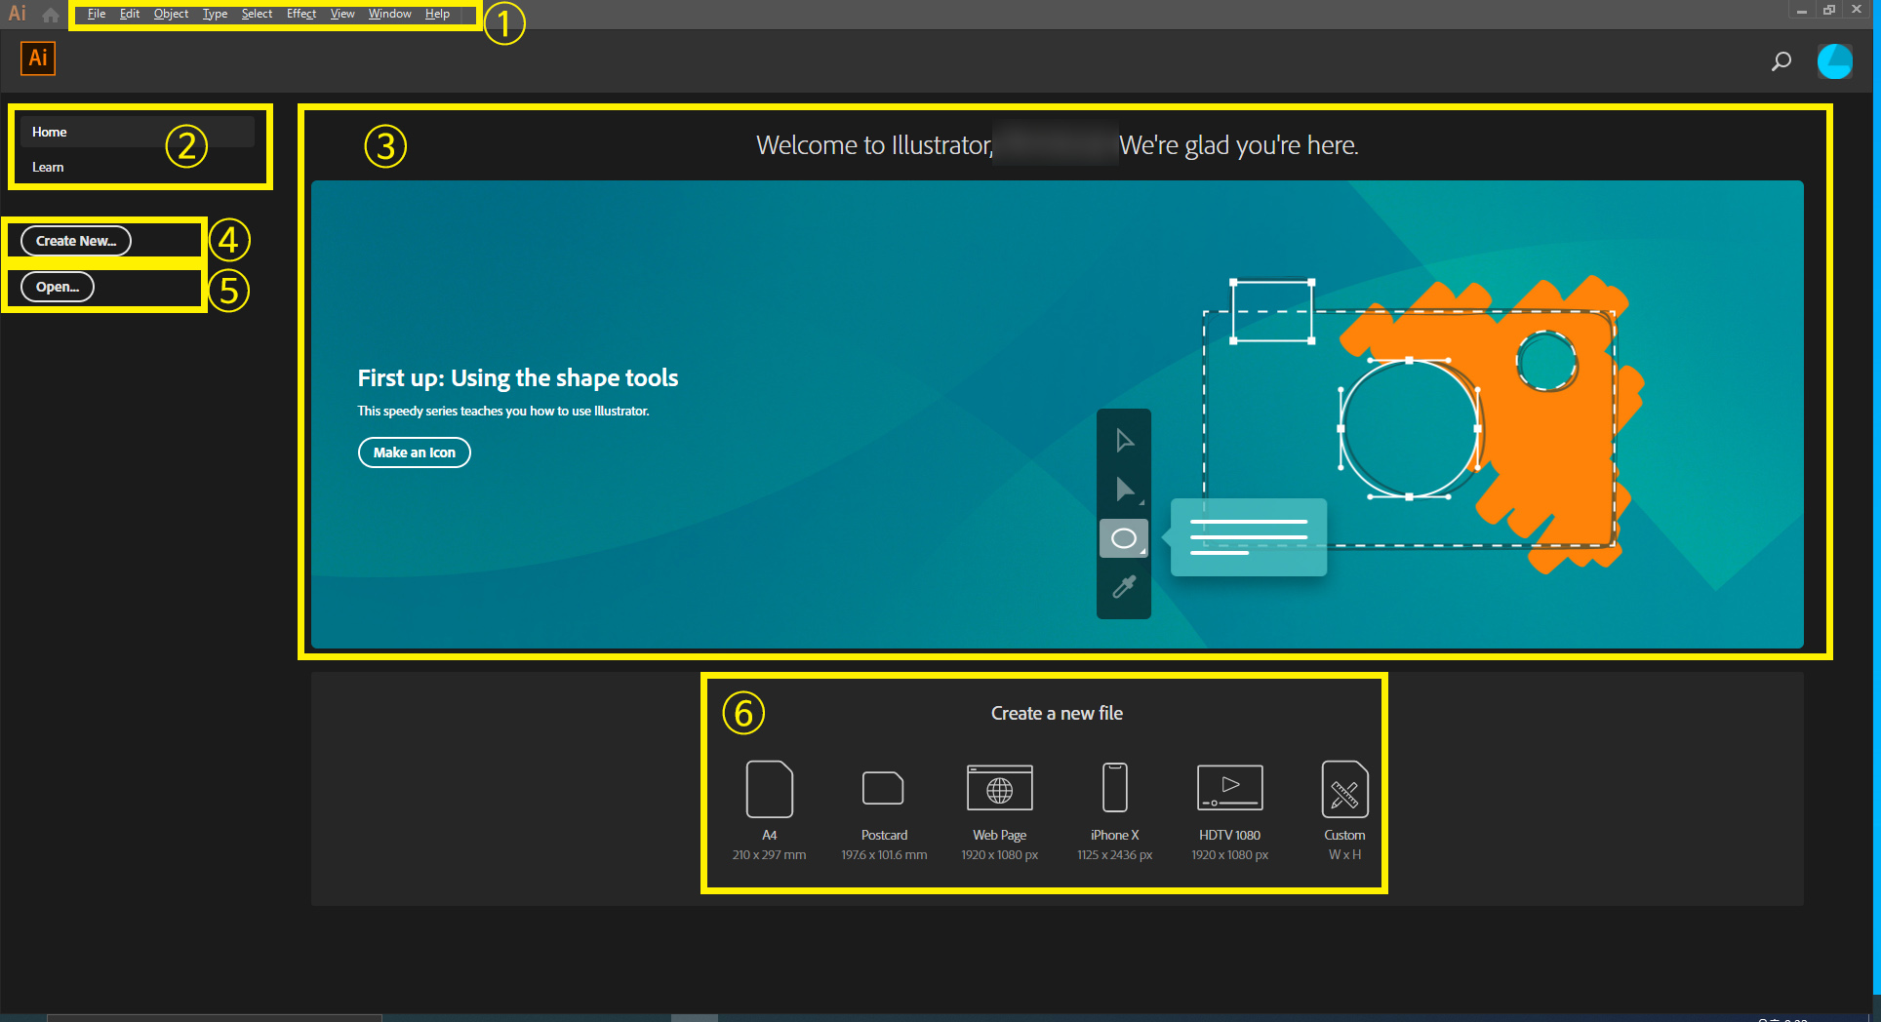Switch to the Learn tab

pyautogui.click(x=138, y=167)
